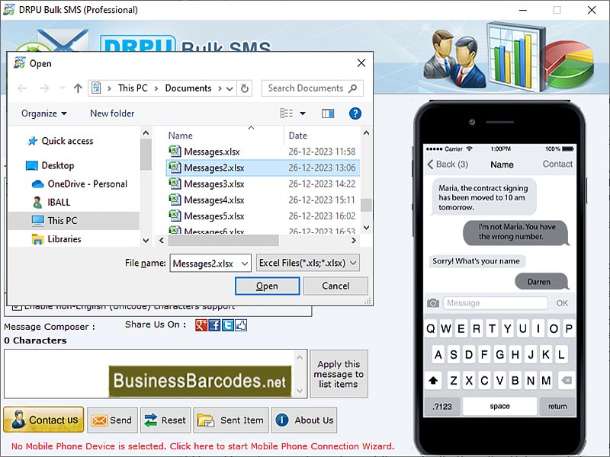Click the Quick access star icon

[33, 141]
